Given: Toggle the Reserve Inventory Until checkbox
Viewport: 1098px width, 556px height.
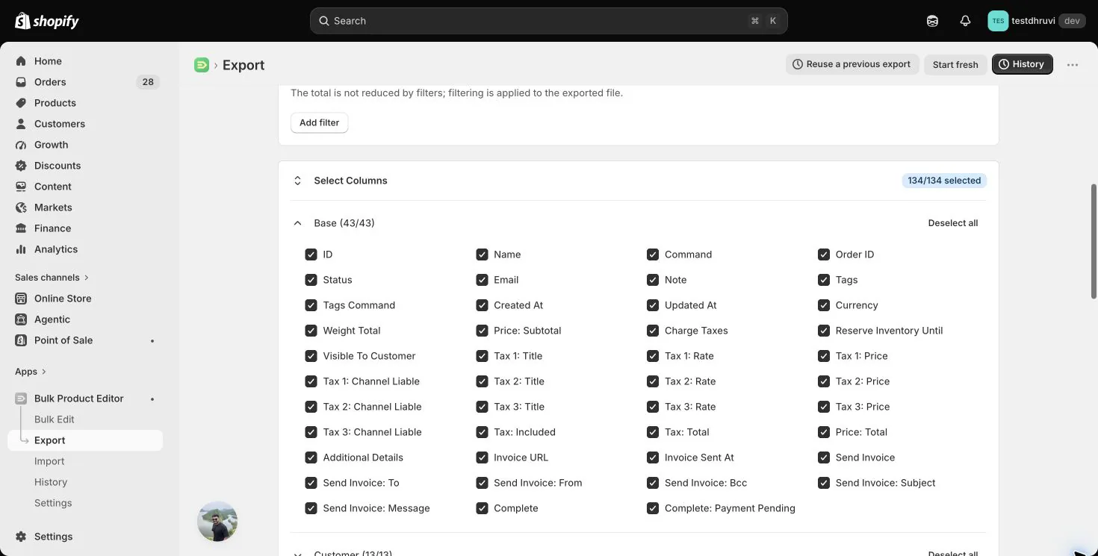Looking at the screenshot, I should pyautogui.click(x=824, y=331).
